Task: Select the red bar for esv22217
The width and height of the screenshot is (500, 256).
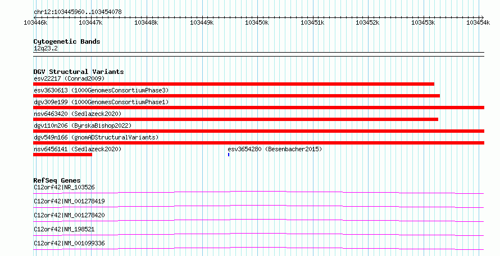Action: [x=234, y=84]
